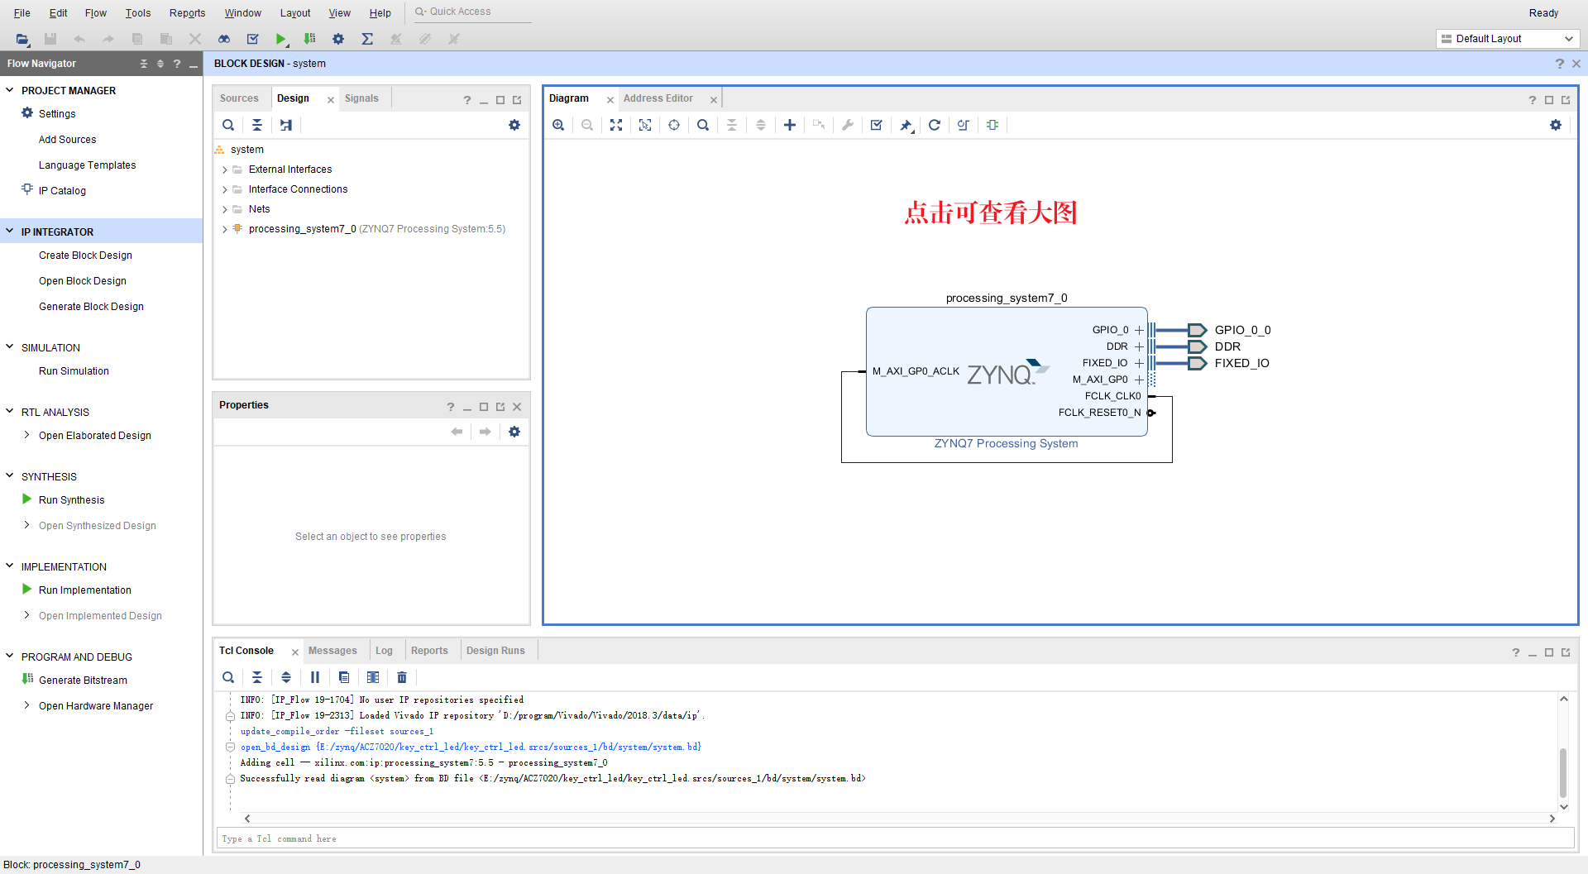
Task: Expand Nets tree node
Action: (x=224, y=209)
